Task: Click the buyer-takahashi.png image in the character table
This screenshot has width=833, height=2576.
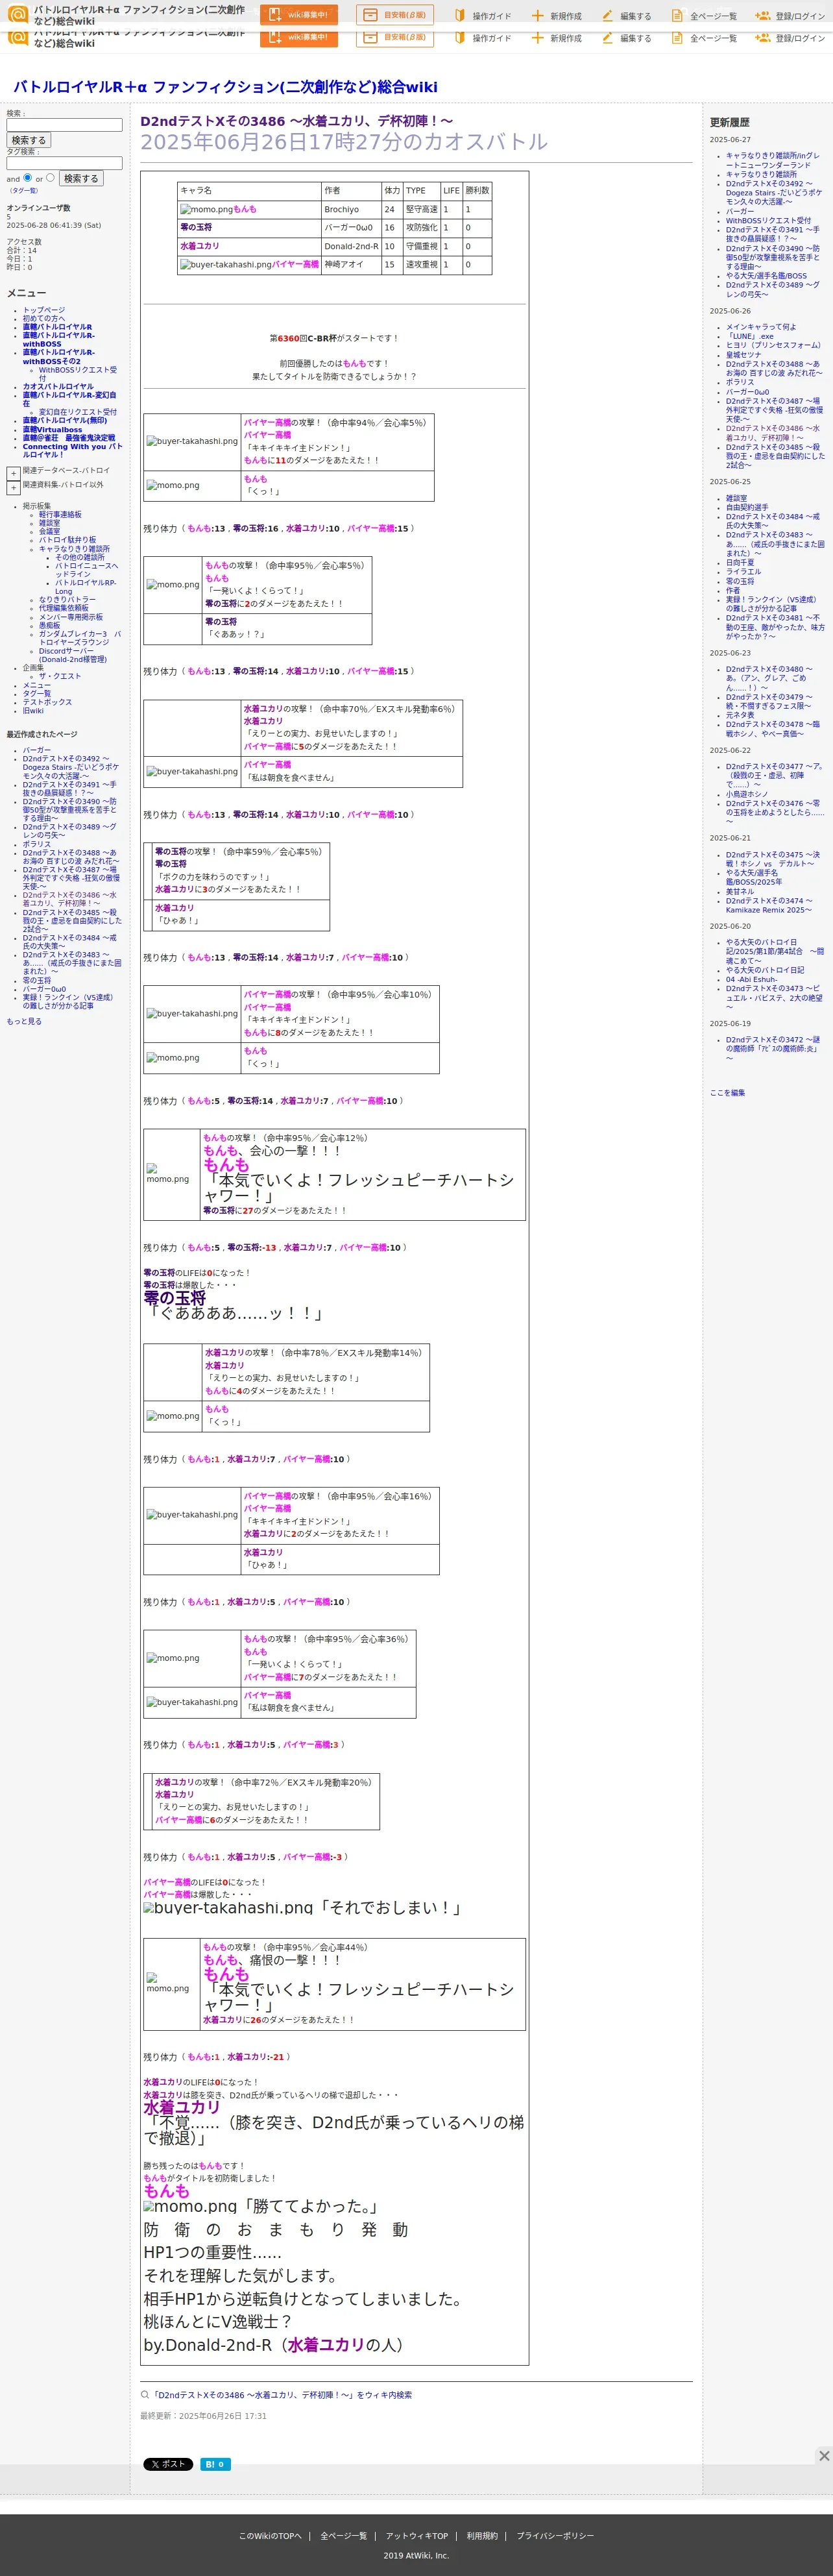Action: click(226, 265)
